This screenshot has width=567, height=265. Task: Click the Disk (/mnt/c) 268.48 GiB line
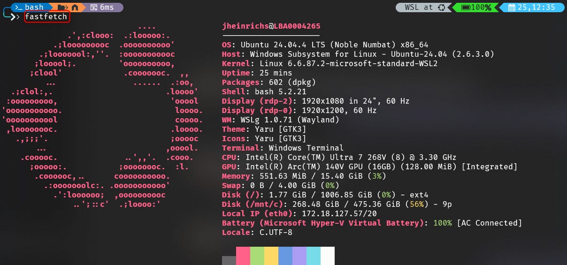(x=337, y=204)
